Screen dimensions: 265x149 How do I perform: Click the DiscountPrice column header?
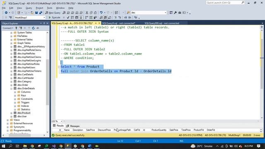tap(104, 130)
